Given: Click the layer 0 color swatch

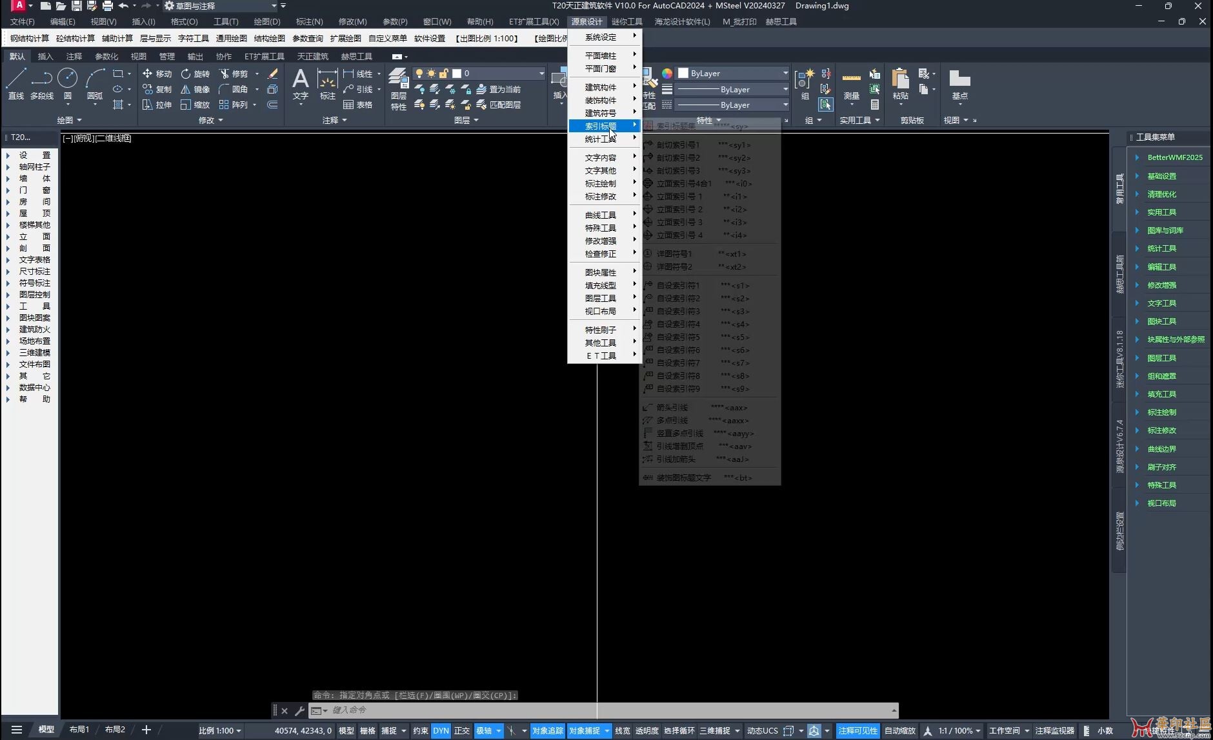Looking at the screenshot, I should click(457, 74).
